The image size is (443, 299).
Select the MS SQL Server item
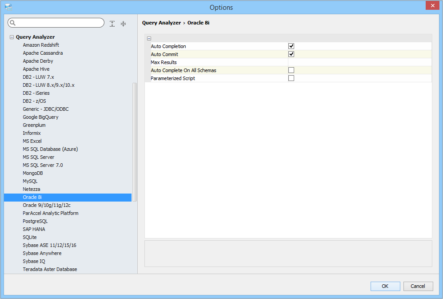point(38,157)
